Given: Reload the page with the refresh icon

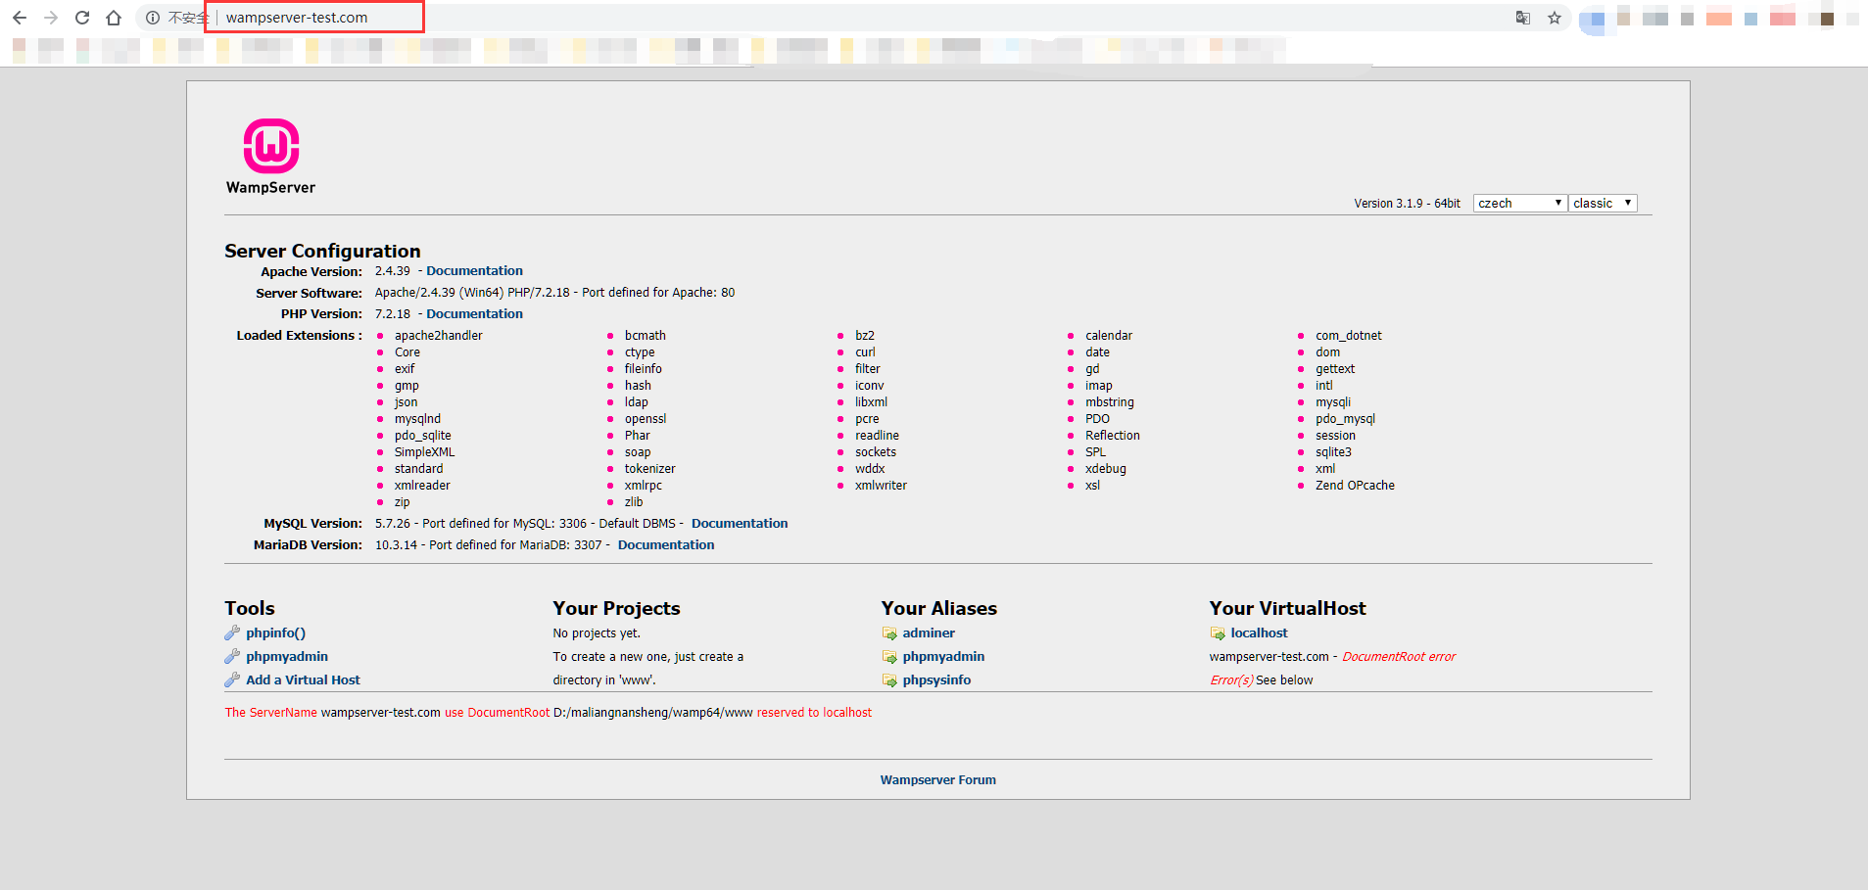Looking at the screenshot, I should 82,18.
